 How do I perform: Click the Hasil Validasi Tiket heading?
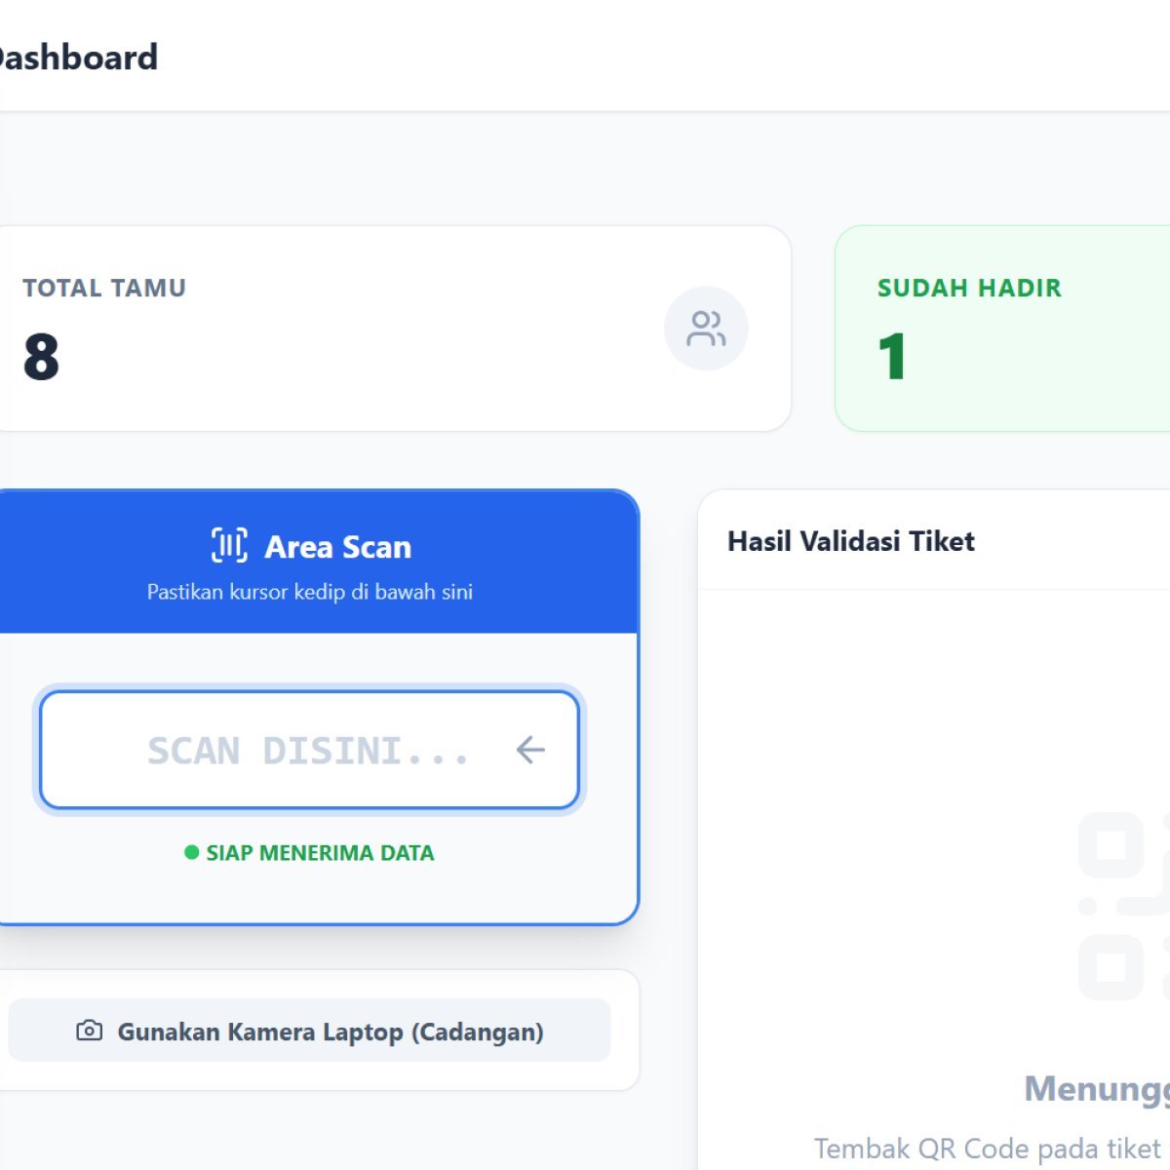(x=850, y=541)
